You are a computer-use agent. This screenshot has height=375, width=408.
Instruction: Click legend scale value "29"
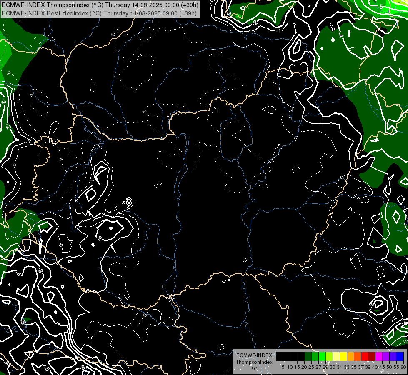tap(325, 367)
